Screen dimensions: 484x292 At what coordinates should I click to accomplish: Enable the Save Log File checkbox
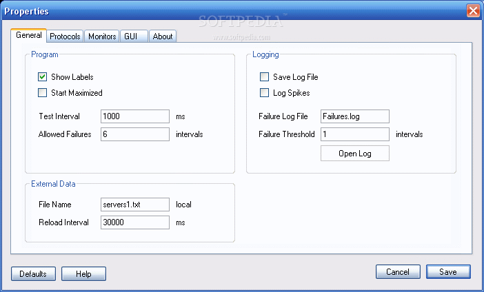(x=264, y=76)
